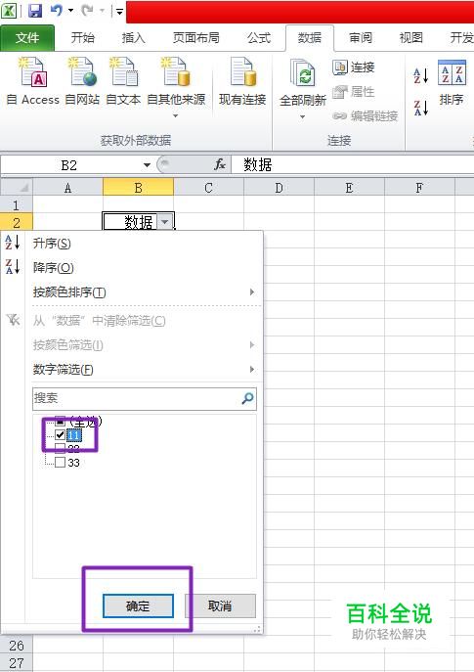Click the redo arrow icon
Screen dimensions: 474x672
pos(87,11)
